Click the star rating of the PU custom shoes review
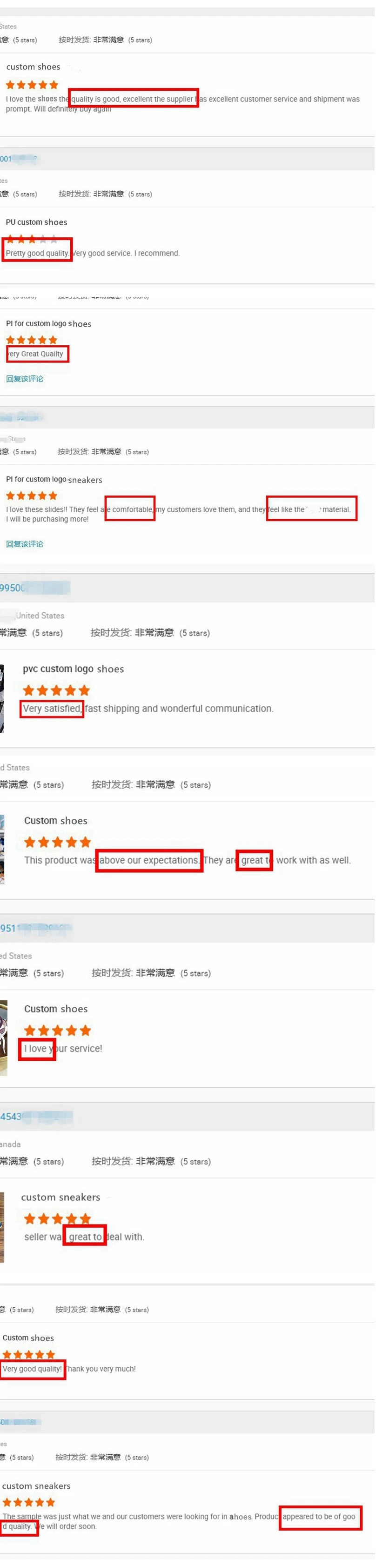The image size is (383, 1566). [32, 239]
